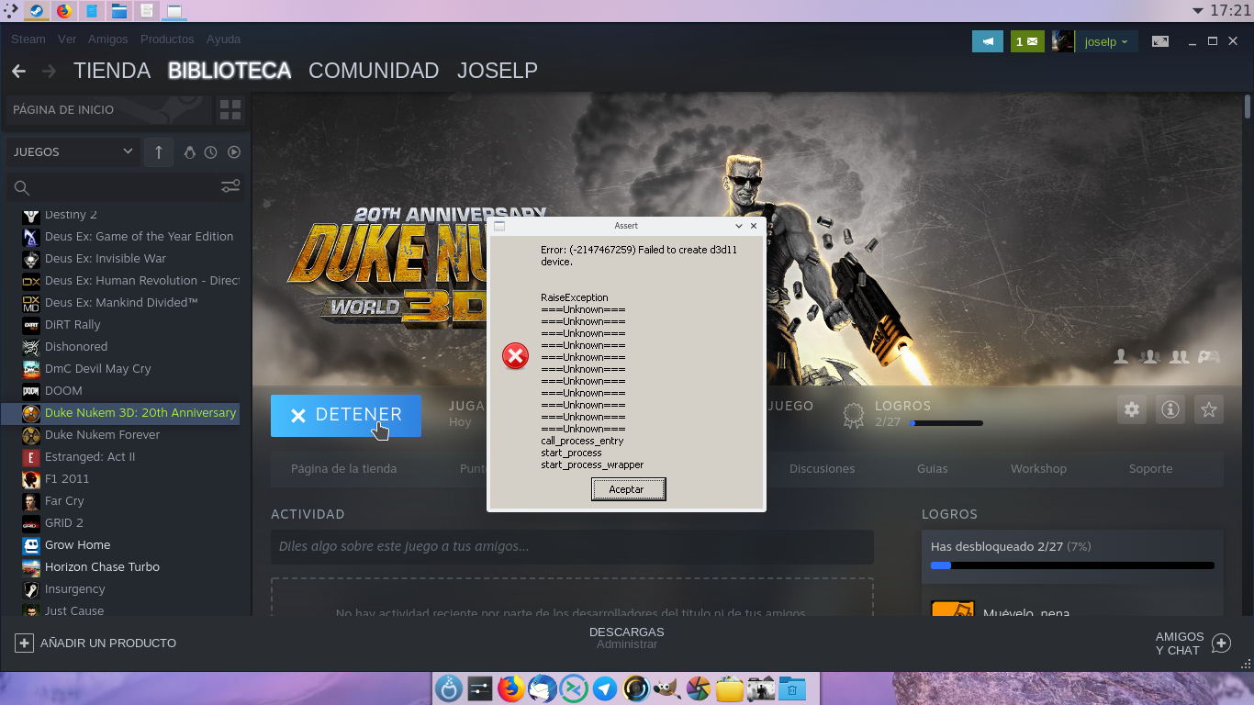Viewport: 1254px width, 705px height.
Task: Enter Big Picture mode
Action: [1160, 41]
